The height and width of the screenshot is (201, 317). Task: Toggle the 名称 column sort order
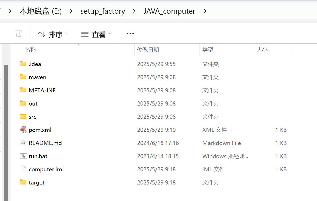[30, 49]
